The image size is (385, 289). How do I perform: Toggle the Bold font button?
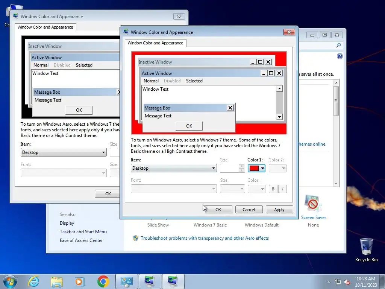[273, 189]
